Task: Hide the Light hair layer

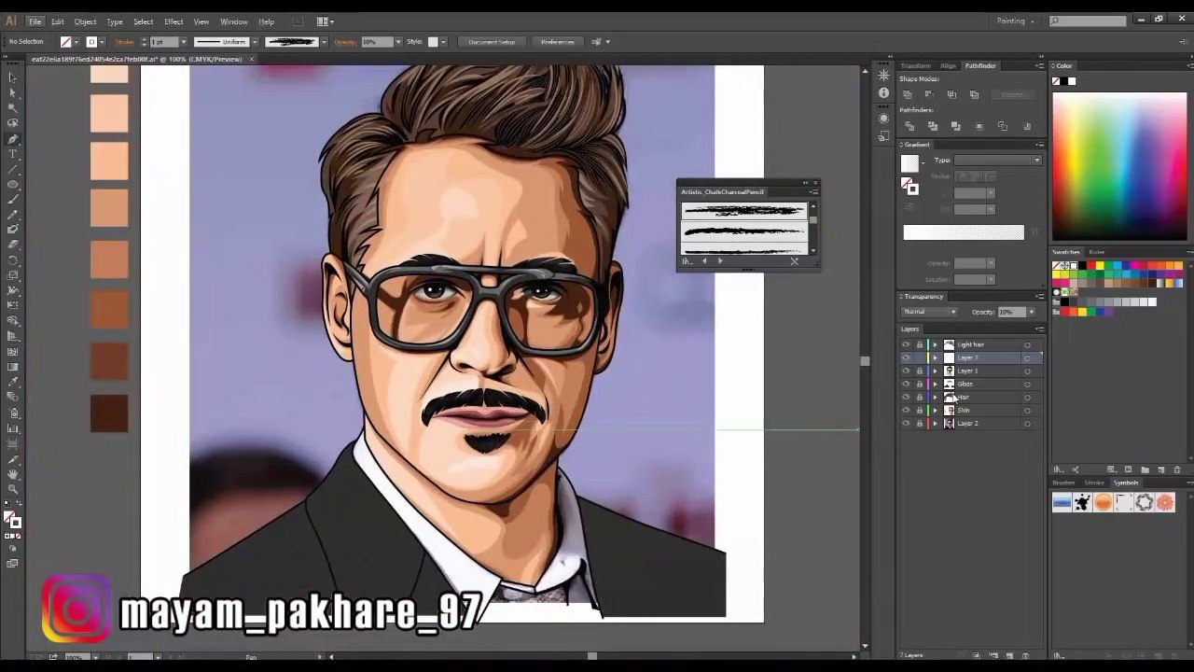Action: coord(906,344)
